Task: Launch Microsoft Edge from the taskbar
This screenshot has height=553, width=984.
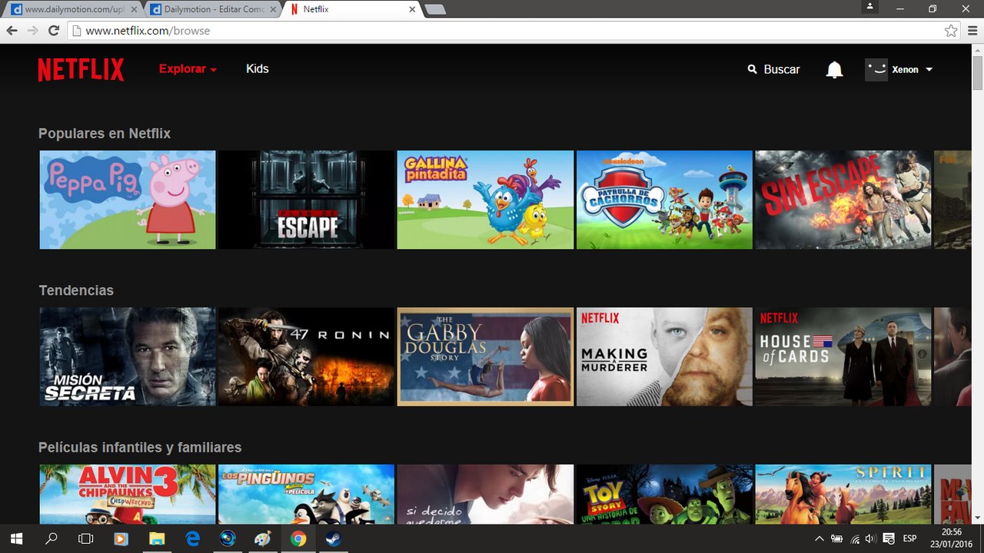Action: [191, 538]
